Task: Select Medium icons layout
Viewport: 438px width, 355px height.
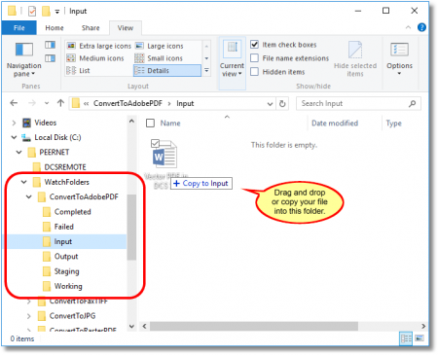Action: point(95,58)
